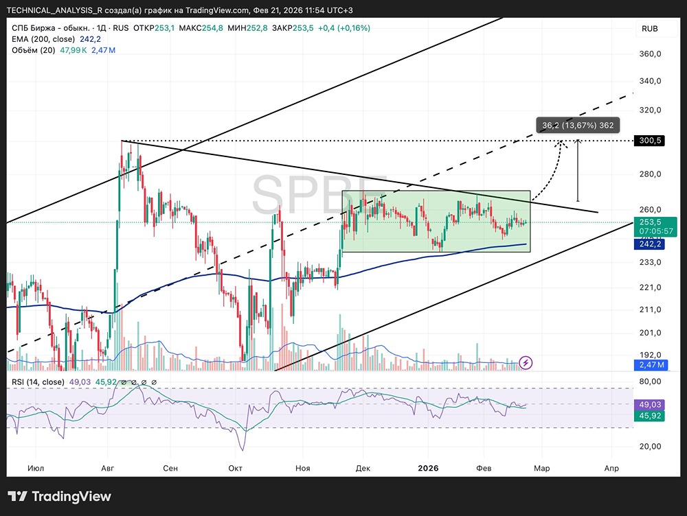The height and width of the screenshot is (516, 687).
Task: Select the EMA (200, close) indicator legend
Action: pos(43,39)
